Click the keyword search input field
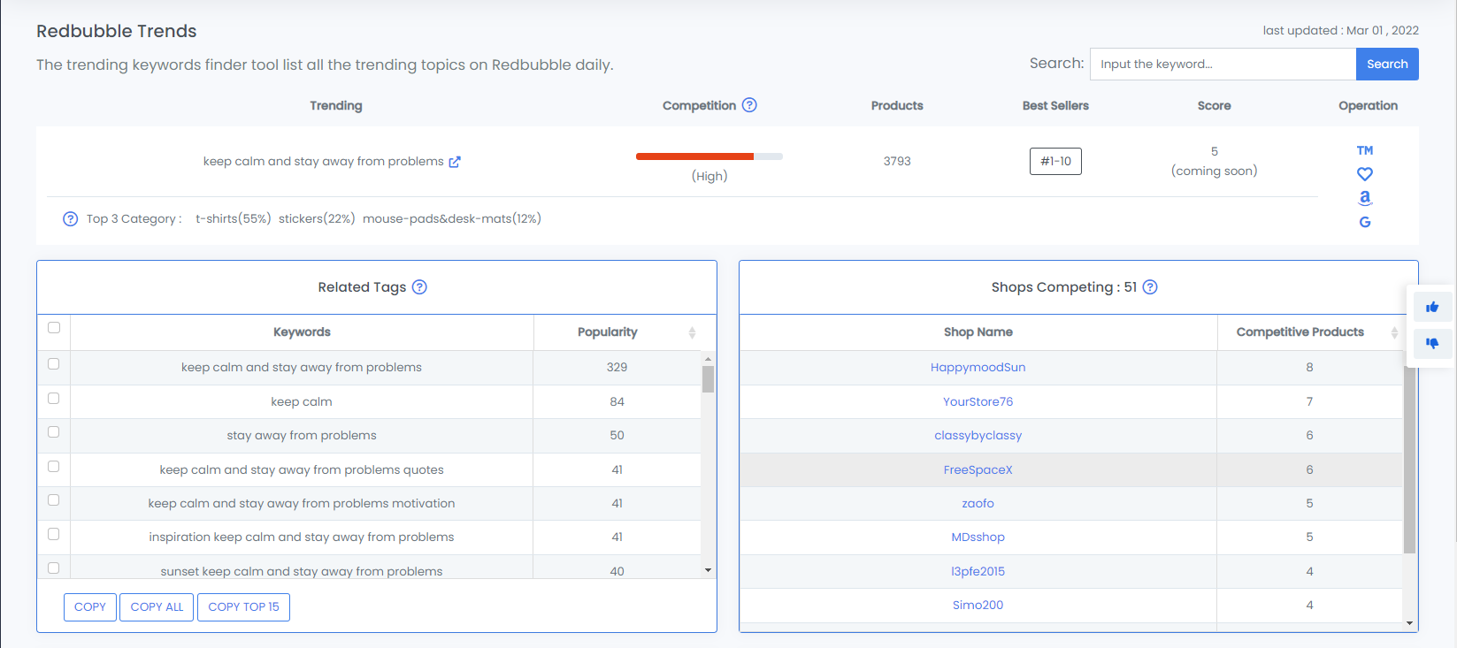This screenshot has height=648, width=1457. point(1223,64)
